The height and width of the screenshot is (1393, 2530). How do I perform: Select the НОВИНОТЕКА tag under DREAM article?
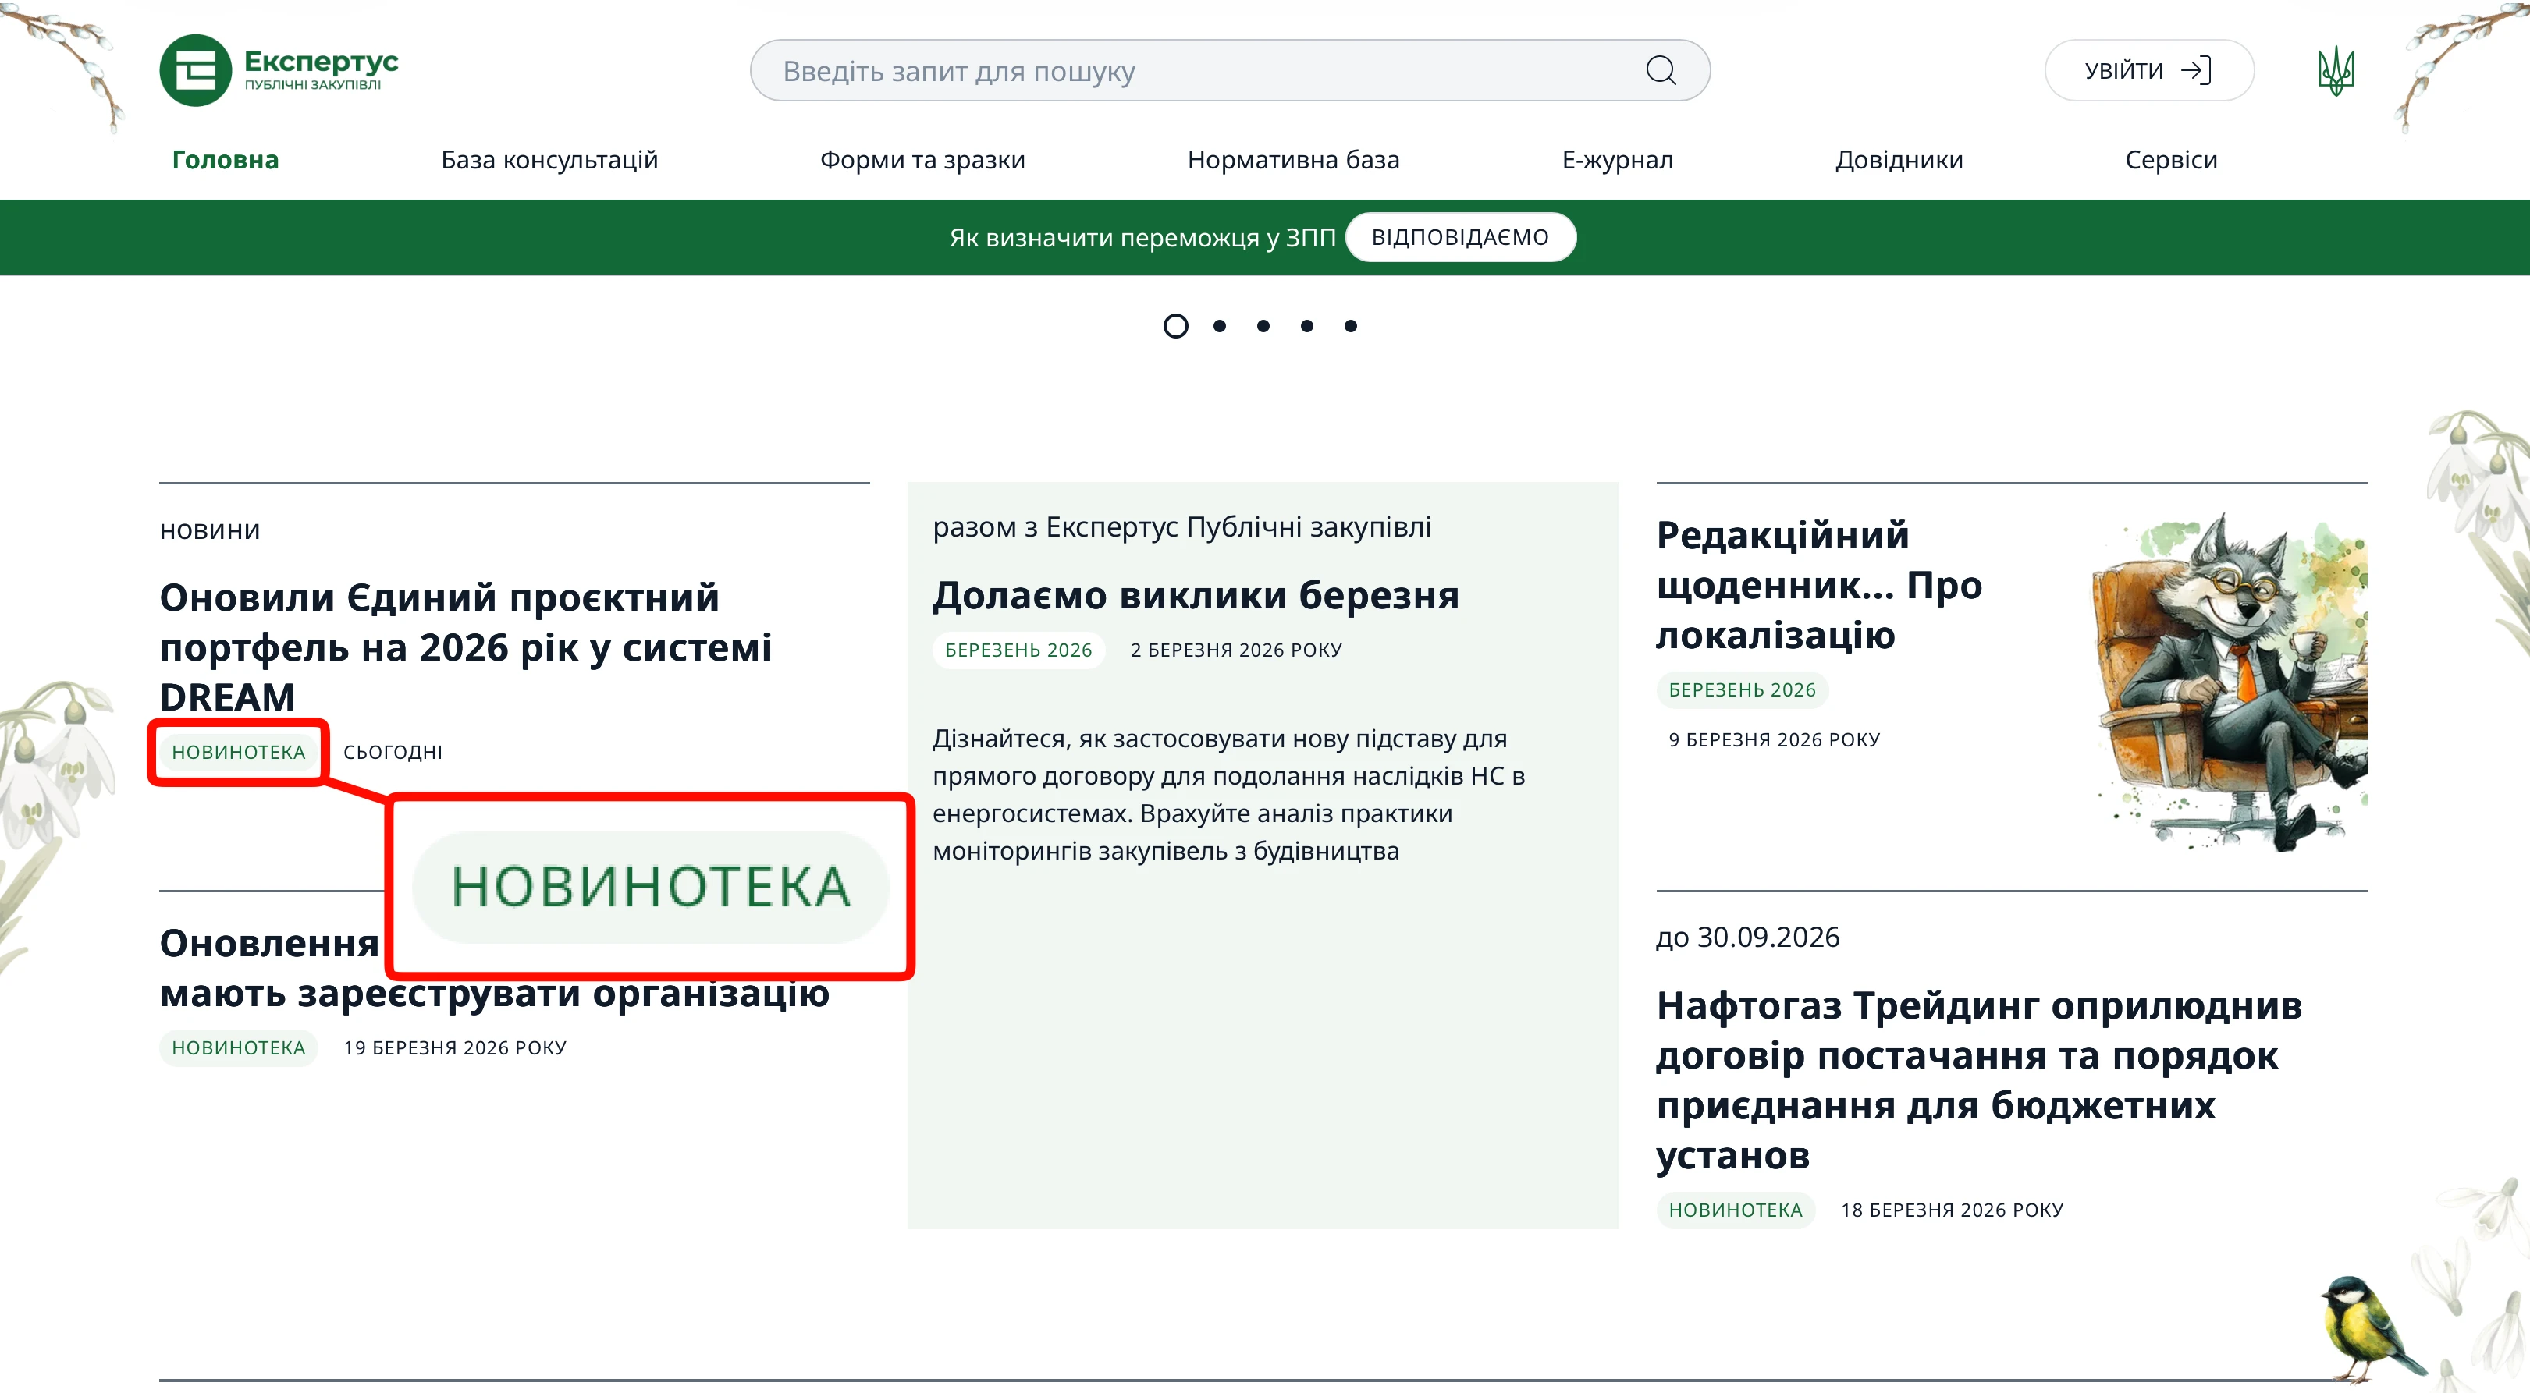coord(238,752)
